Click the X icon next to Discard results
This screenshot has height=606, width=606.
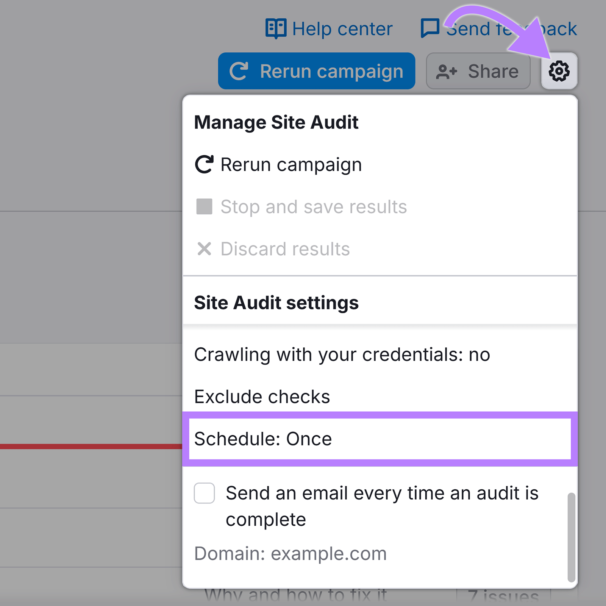204,249
